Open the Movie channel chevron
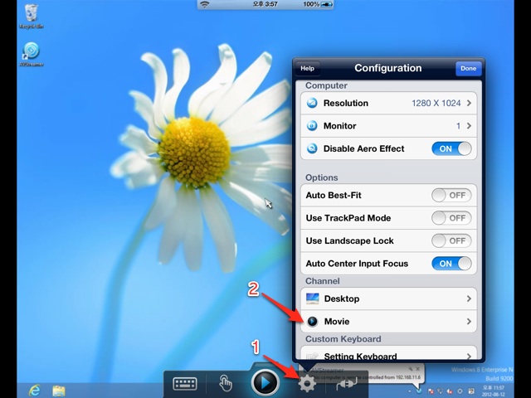The height and width of the screenshot is (398, 531). click(x=469, y=322)
